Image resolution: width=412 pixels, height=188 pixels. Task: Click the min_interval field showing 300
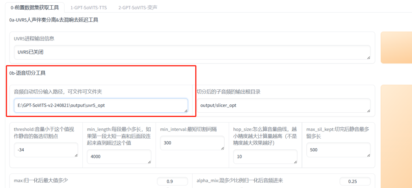192,143
